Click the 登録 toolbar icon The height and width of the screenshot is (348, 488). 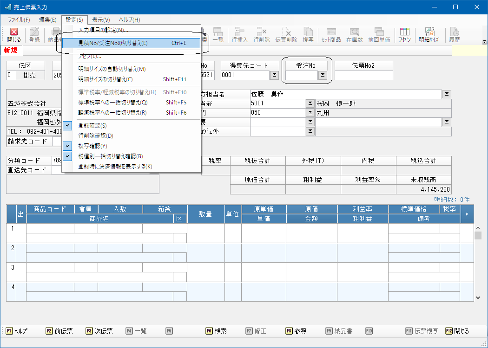click(34, 35)
